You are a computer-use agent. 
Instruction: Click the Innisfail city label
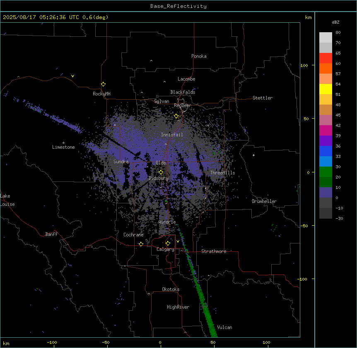pos(172,135)
